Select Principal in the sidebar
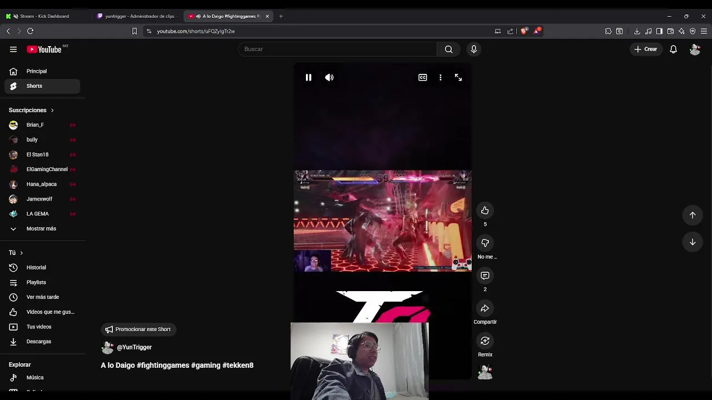Screen dimensions: 712x400 click(42, 71)
